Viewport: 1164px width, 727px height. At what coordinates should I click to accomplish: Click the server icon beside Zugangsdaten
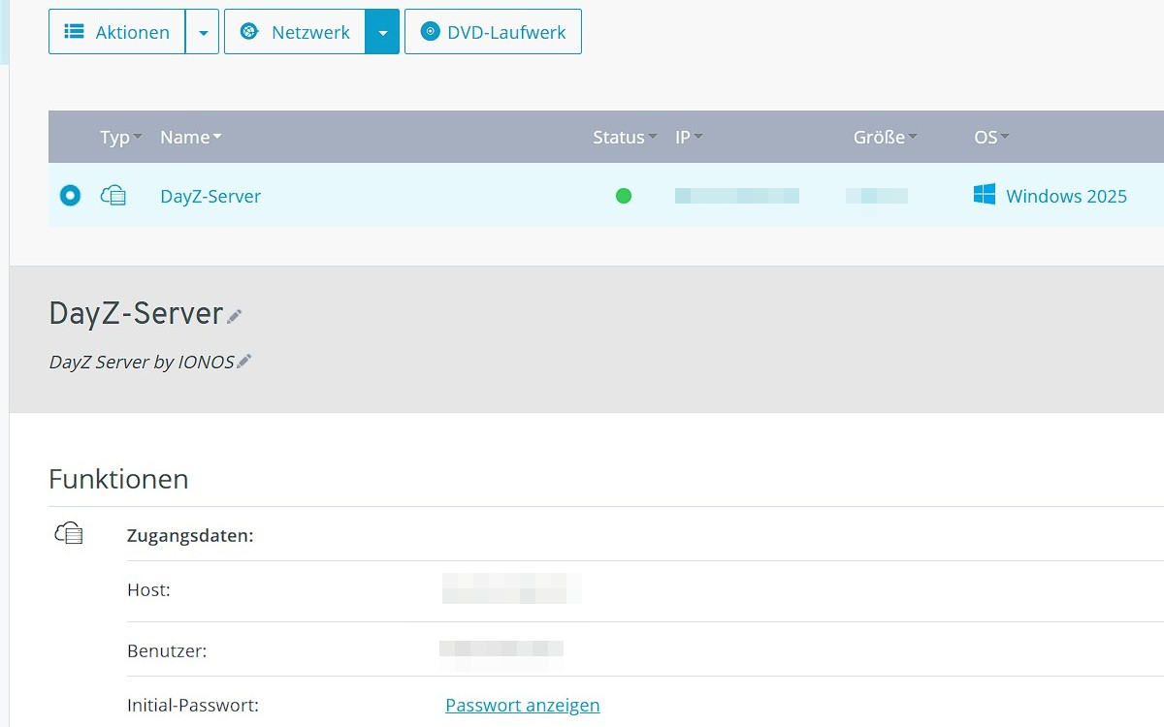(x=69, y=533)
